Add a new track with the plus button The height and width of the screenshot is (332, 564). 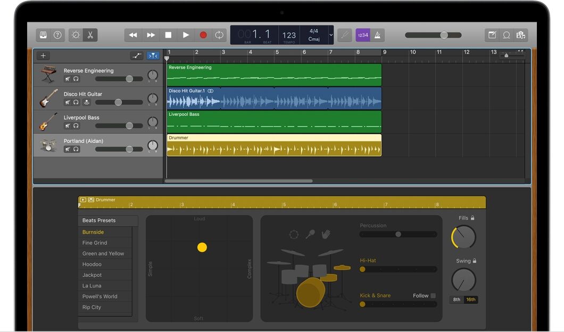tap(43, 55)
